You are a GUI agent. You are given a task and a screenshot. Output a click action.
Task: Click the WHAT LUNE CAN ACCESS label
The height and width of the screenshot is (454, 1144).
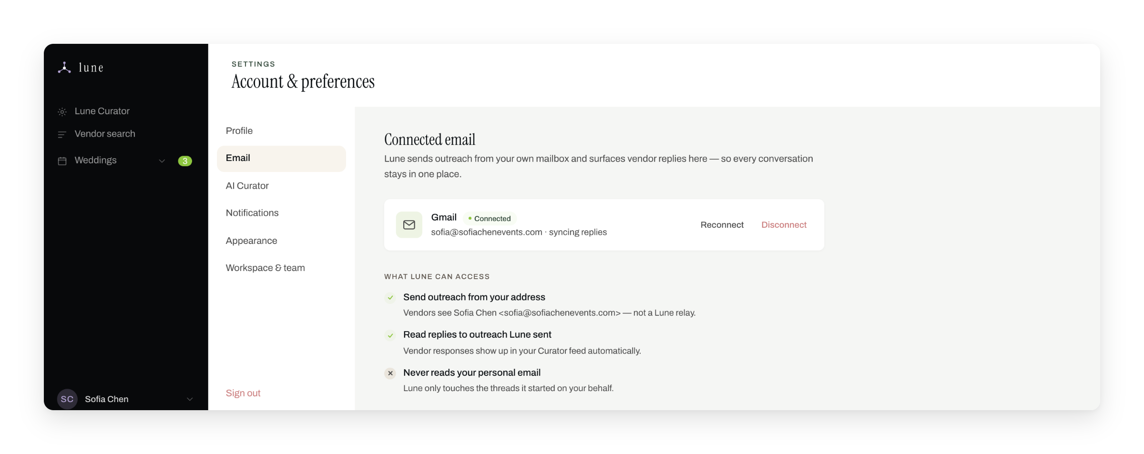click(x=437, y=277)
